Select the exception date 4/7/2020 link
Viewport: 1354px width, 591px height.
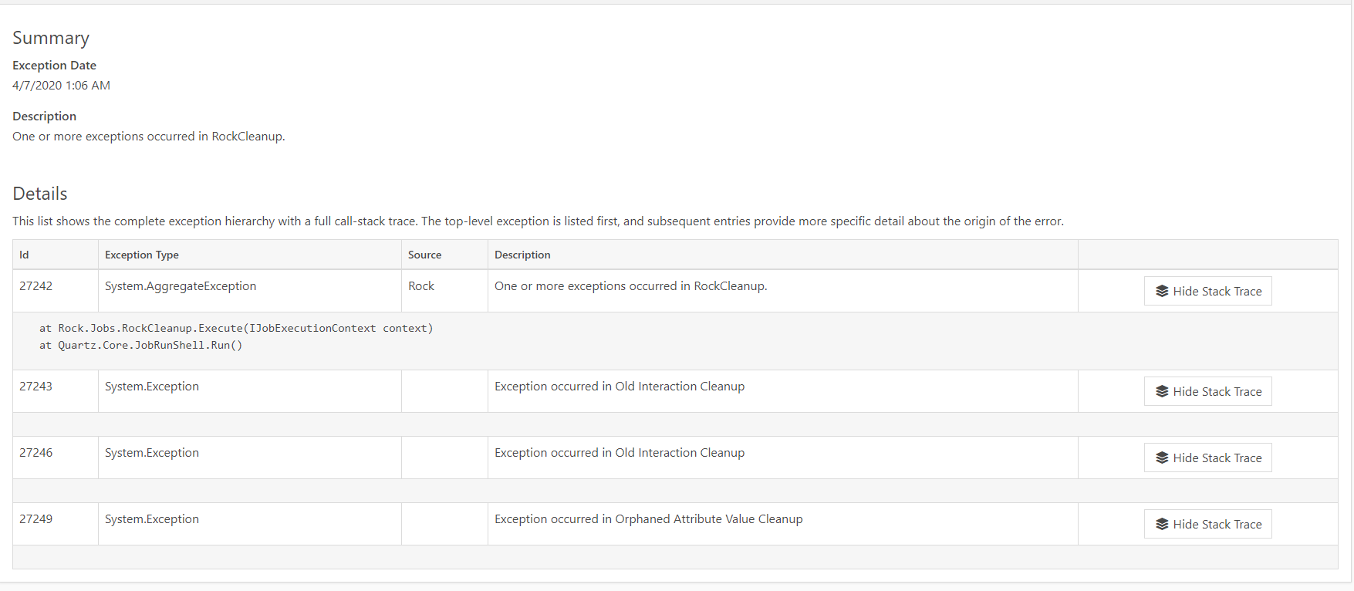[61, 85]
